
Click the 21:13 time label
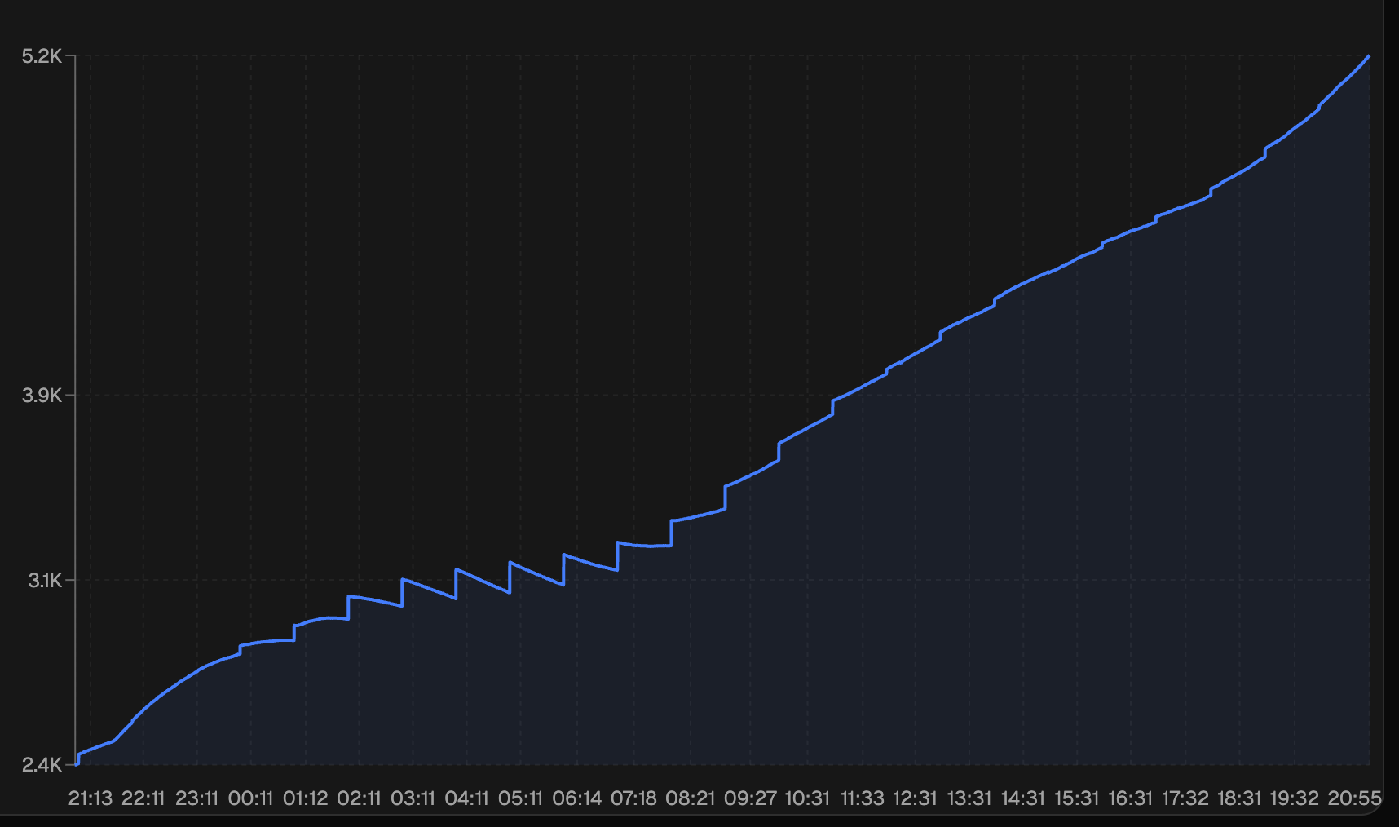click(x=90, y=798)
